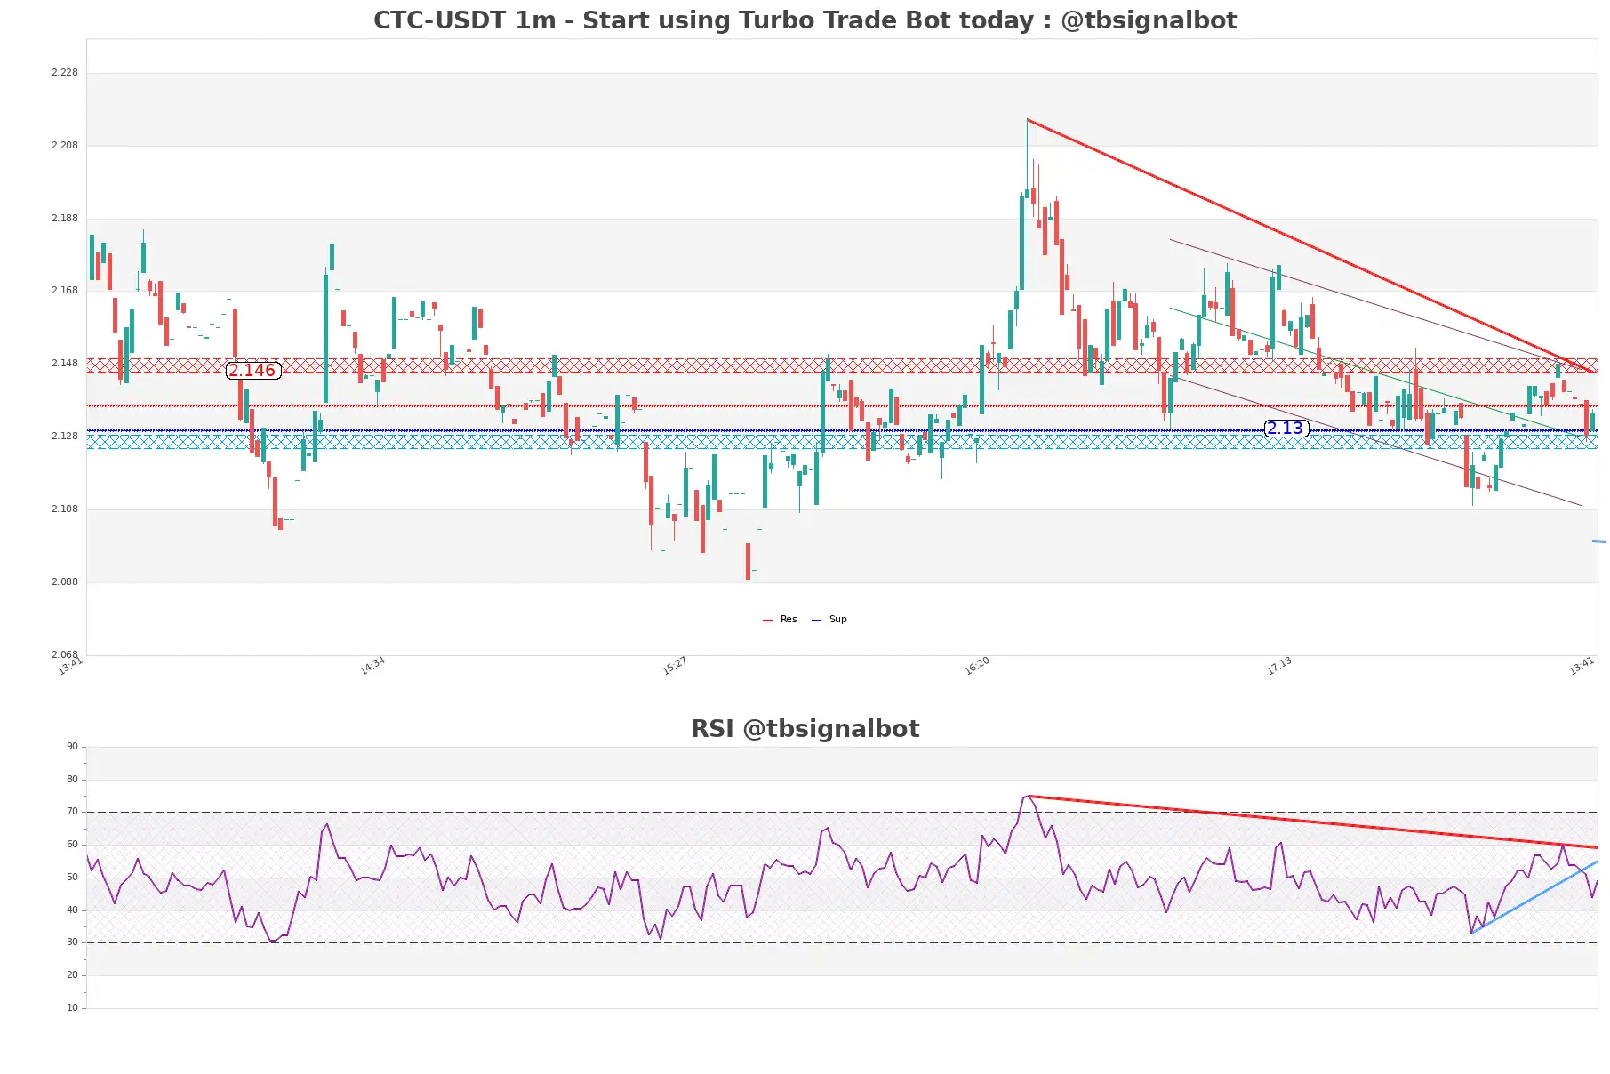Click the RSI 70 axis label
Viewport: 1610px width, 1074px height.
(73, 812)
